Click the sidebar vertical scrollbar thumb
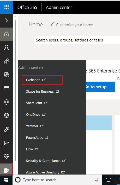Image resolution: width=120 pixels, height=185 pixels. (15, 91)
